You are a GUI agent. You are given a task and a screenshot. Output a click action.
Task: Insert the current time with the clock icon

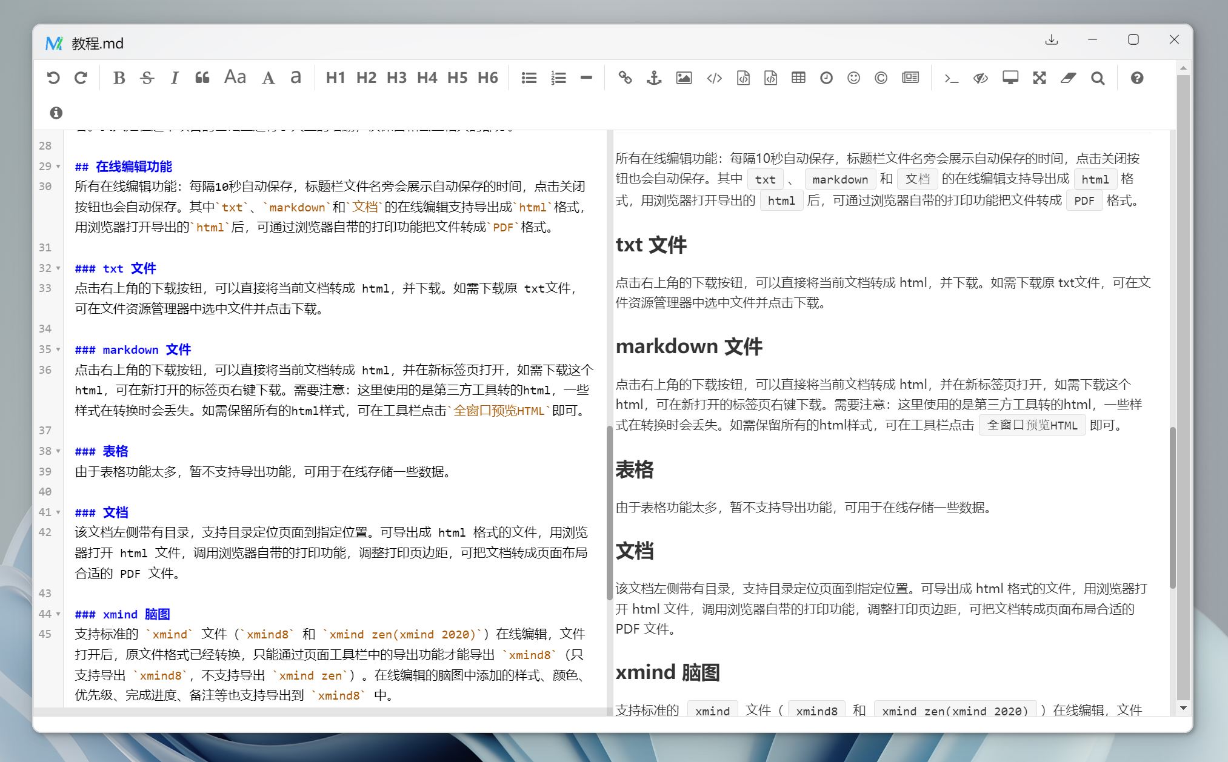coord(826,78)
